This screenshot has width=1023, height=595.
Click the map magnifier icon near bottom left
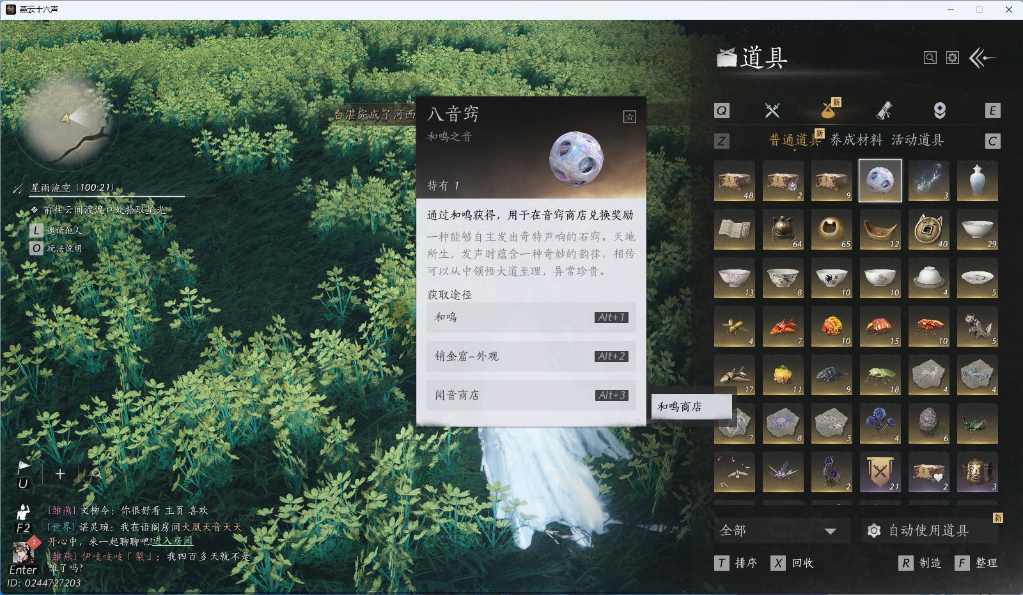coord(96,474)
